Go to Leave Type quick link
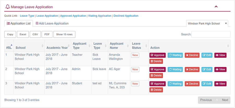235x108 pixels. pos(27,16)
